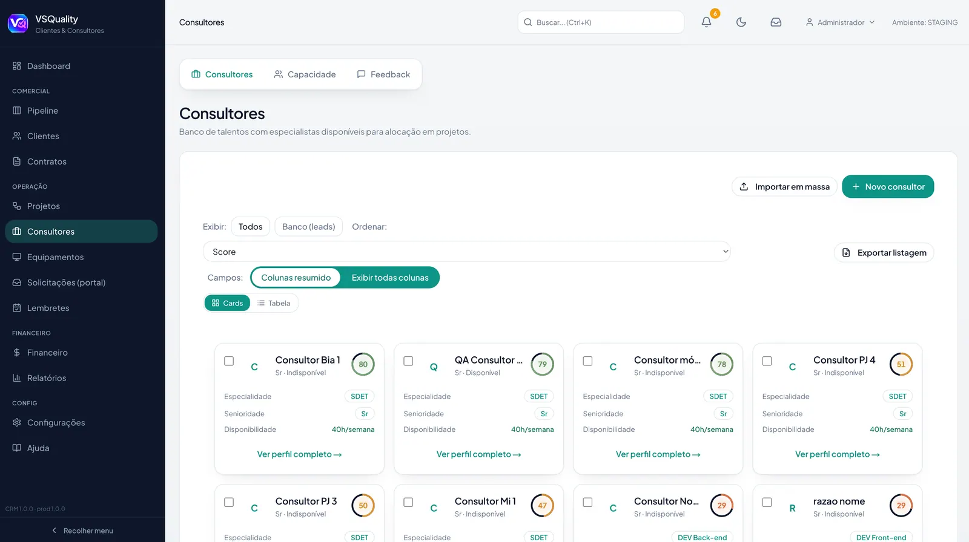Open Ajuda in the sidebar

pyautogui.click(x=81, y=448)
